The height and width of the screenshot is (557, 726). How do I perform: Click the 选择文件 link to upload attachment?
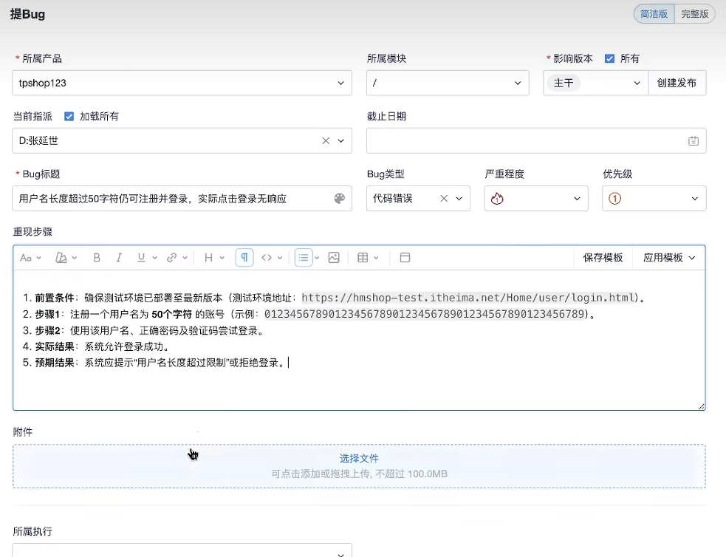click(x=359, y=458)
